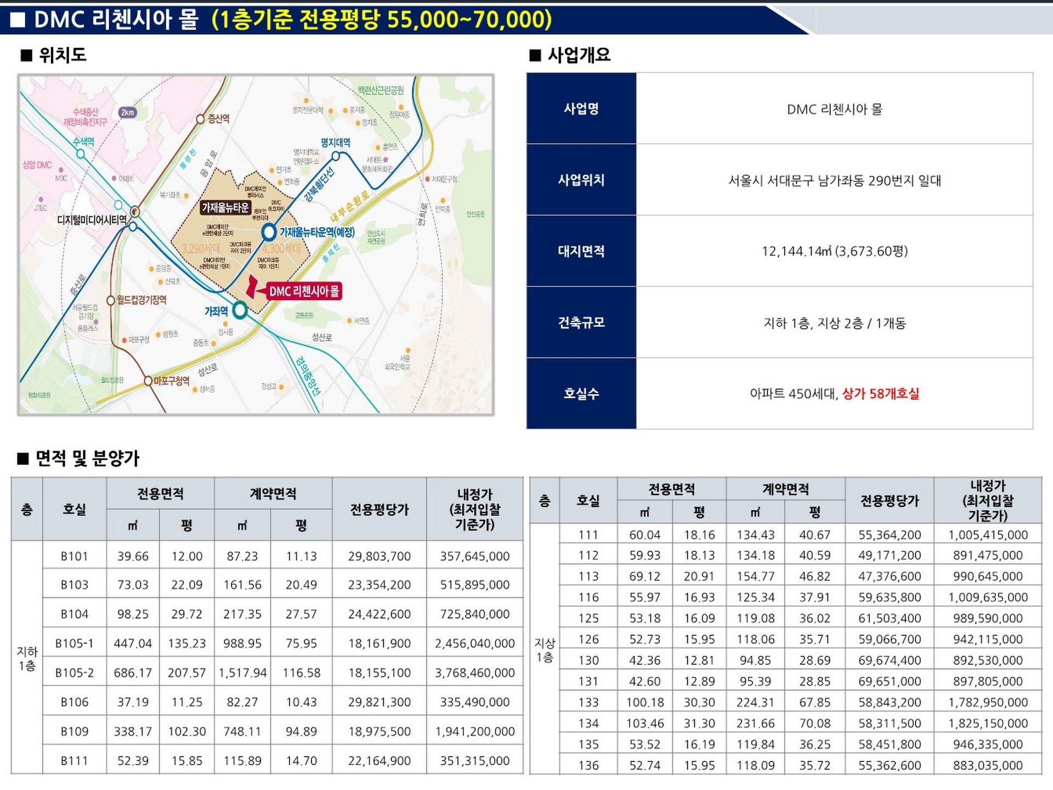The height and width of the screenshot is (790, 1053).
Task: Click the 사업위치 header cell
Action: point(581,180)
